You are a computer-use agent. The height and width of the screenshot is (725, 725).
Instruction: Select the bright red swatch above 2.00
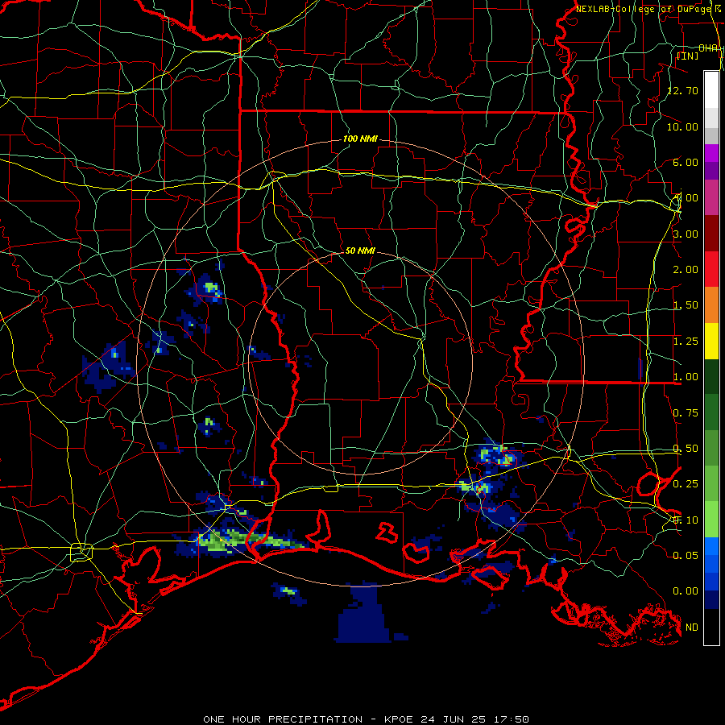(x=711, y=269)
